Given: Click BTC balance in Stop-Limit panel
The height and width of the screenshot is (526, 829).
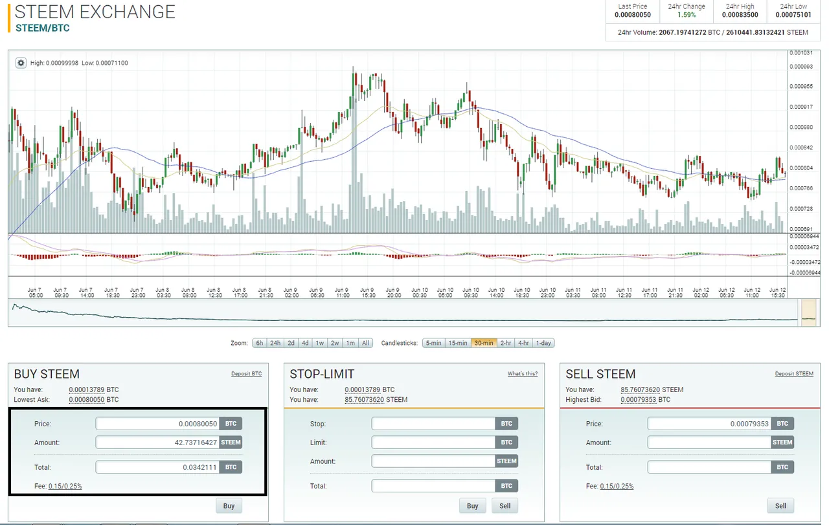Looking at the screenshot, I should (x=363, y=389).
